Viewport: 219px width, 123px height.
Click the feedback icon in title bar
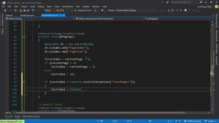coord(168,2)
